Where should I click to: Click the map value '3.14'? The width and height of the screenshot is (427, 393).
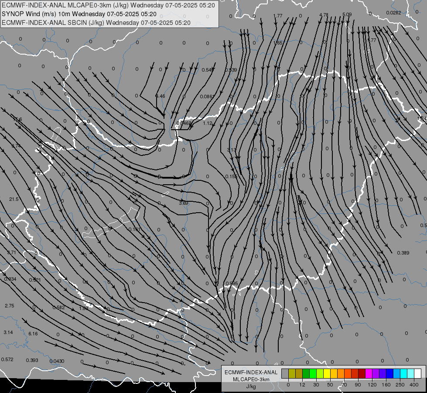pyautogui.click(x=8, y=332)
